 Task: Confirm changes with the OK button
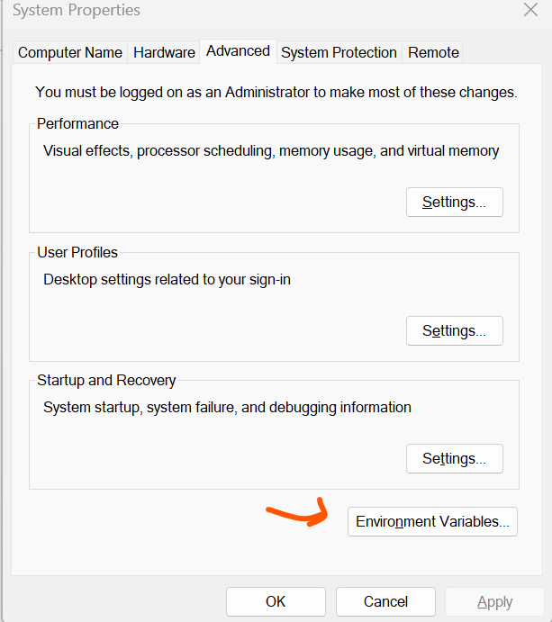(x=276, y=601)
